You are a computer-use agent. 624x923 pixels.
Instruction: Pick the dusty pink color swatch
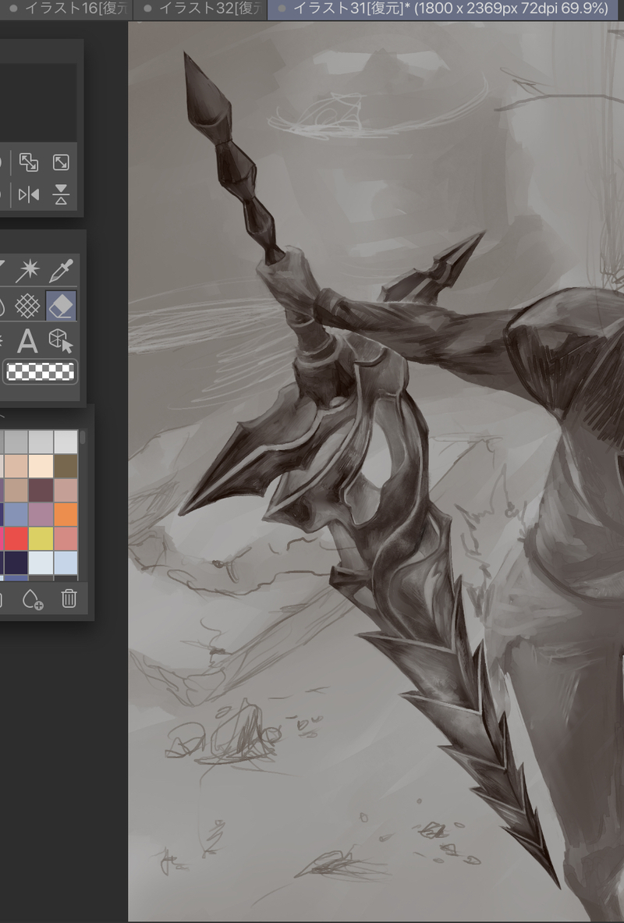(x=66, y=490)
